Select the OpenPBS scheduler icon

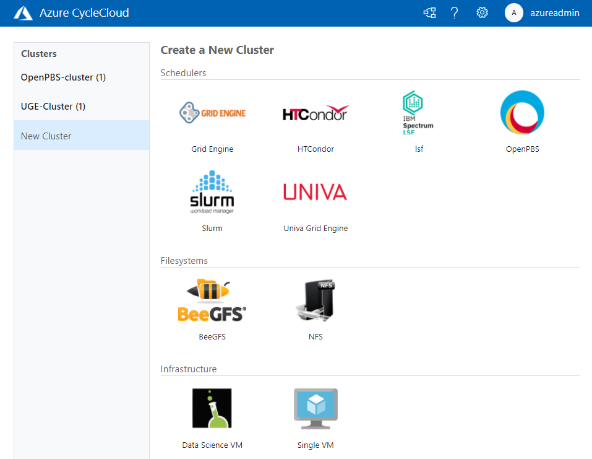coord(522,113)
